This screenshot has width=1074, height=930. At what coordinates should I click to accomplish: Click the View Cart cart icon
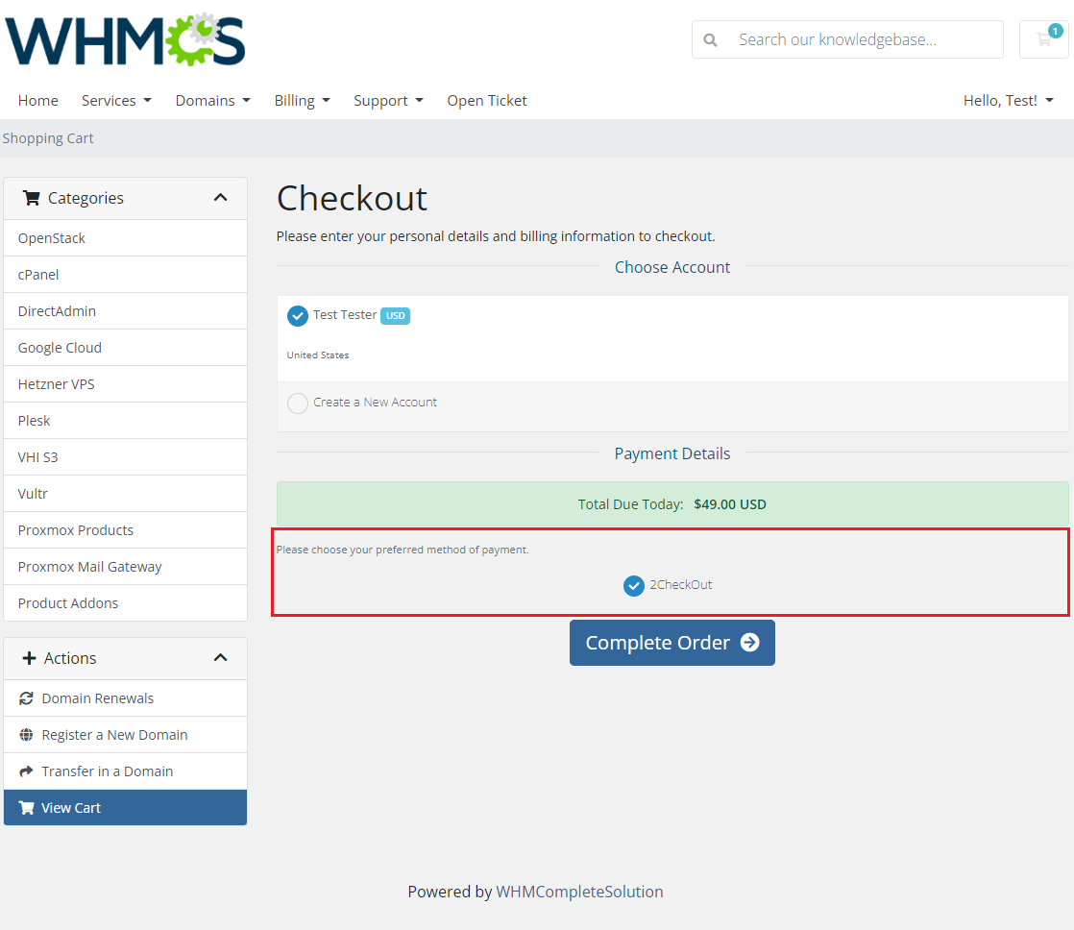tap(26, 807)
